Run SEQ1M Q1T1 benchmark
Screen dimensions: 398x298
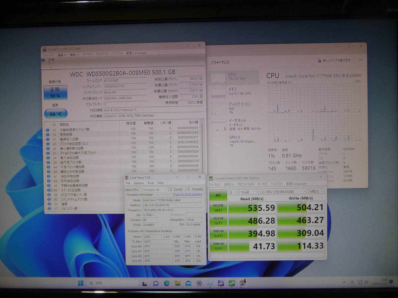click(218, 220)
